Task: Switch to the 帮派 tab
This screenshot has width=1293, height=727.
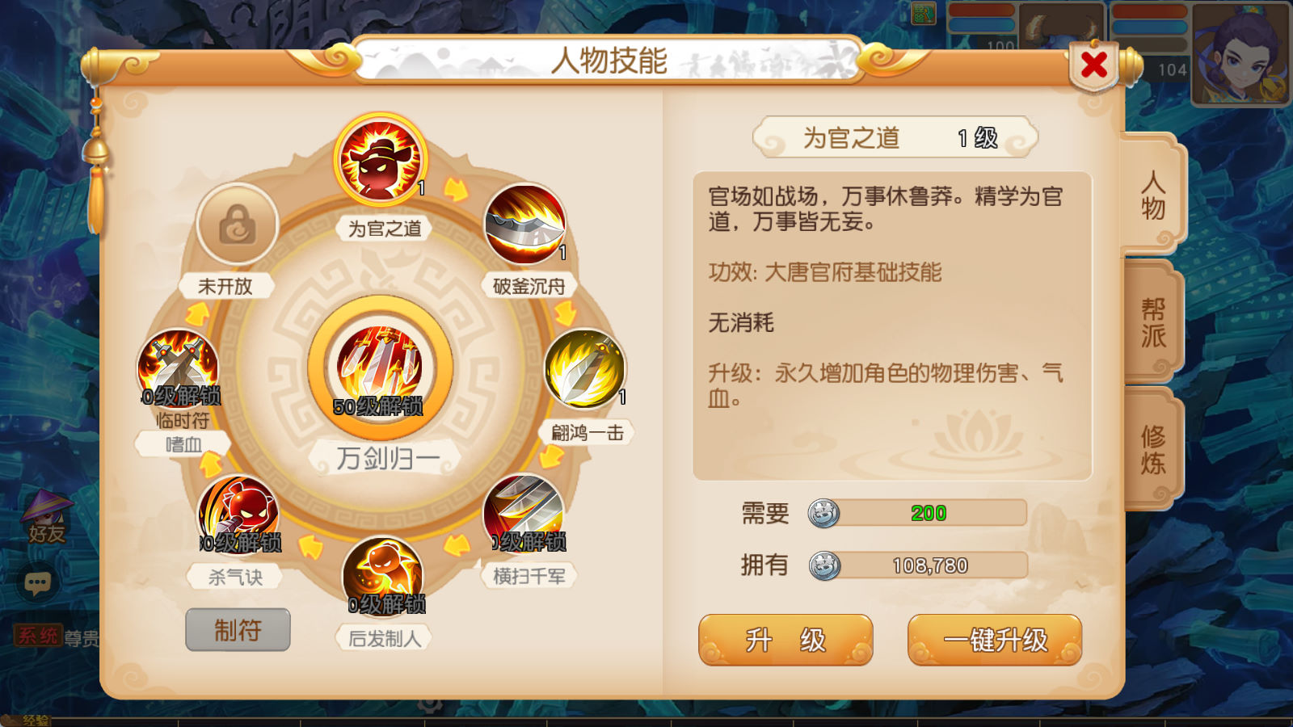Action: (1152, 321)
